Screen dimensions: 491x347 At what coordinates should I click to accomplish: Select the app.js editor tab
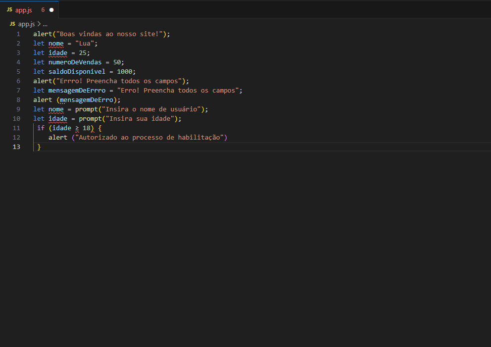pos(29,10)
